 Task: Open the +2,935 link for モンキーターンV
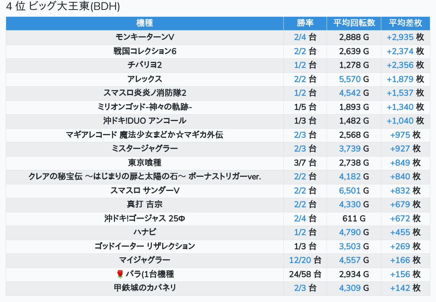click(400, 37)
